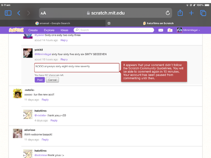The image size is (211, 158).
Task: Click the battery status indicator
Action: click(207, 5)
